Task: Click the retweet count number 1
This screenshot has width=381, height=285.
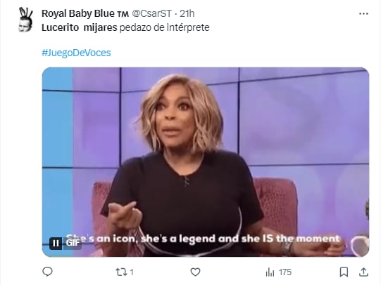Action: [x=132, y=272]
